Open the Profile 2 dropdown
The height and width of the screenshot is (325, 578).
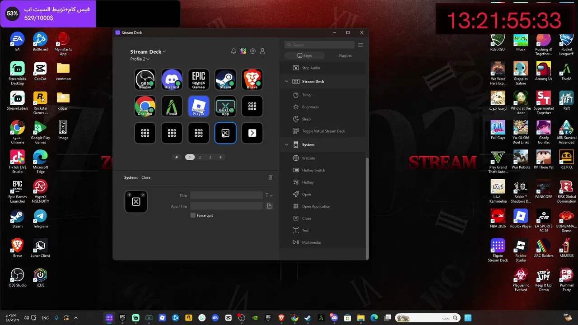pos(140,59)
